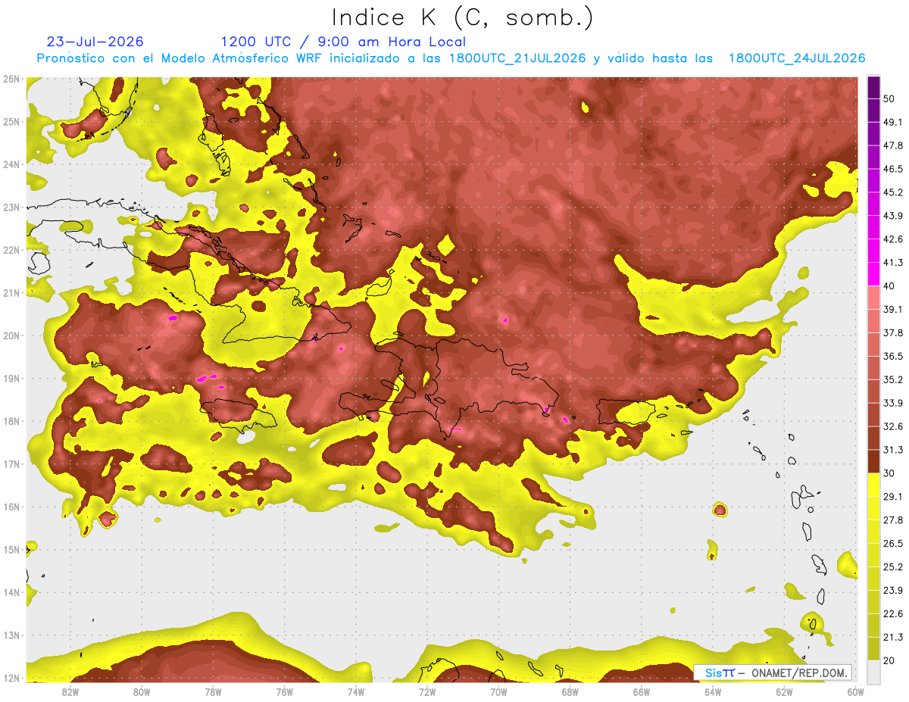The image size is (909, 702).
Task: Click the longitude axis label '60W'
Action: click(855, 691)
